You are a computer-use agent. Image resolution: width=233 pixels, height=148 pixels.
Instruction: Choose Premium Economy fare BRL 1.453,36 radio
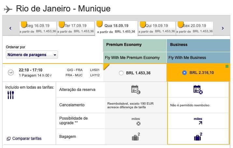(121, 73)
